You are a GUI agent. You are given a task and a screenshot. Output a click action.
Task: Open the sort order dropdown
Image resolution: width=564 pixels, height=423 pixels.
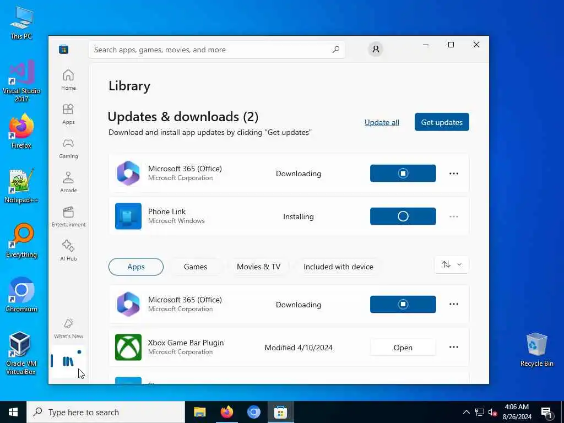click(x=452, y=265)
